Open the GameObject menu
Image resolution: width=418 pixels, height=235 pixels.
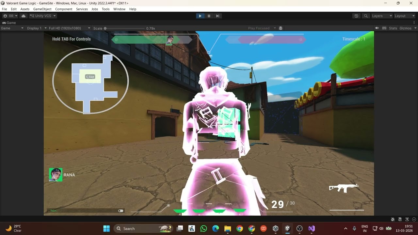click(x=42, y=9)
